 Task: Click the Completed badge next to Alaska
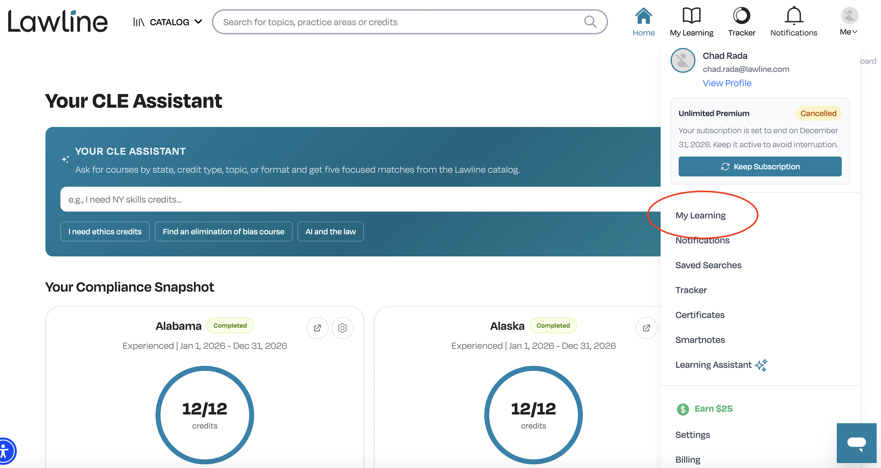coord(553,325)
